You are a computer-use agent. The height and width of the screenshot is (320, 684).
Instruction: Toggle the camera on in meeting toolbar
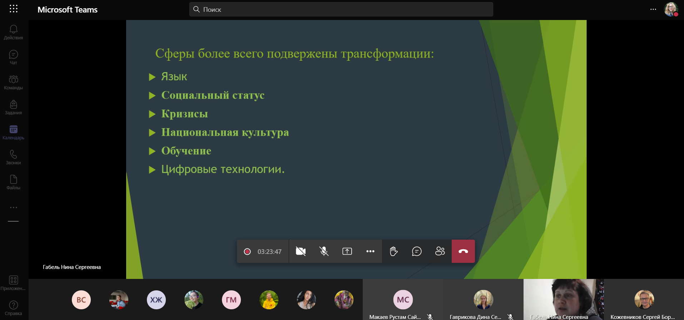301,251
